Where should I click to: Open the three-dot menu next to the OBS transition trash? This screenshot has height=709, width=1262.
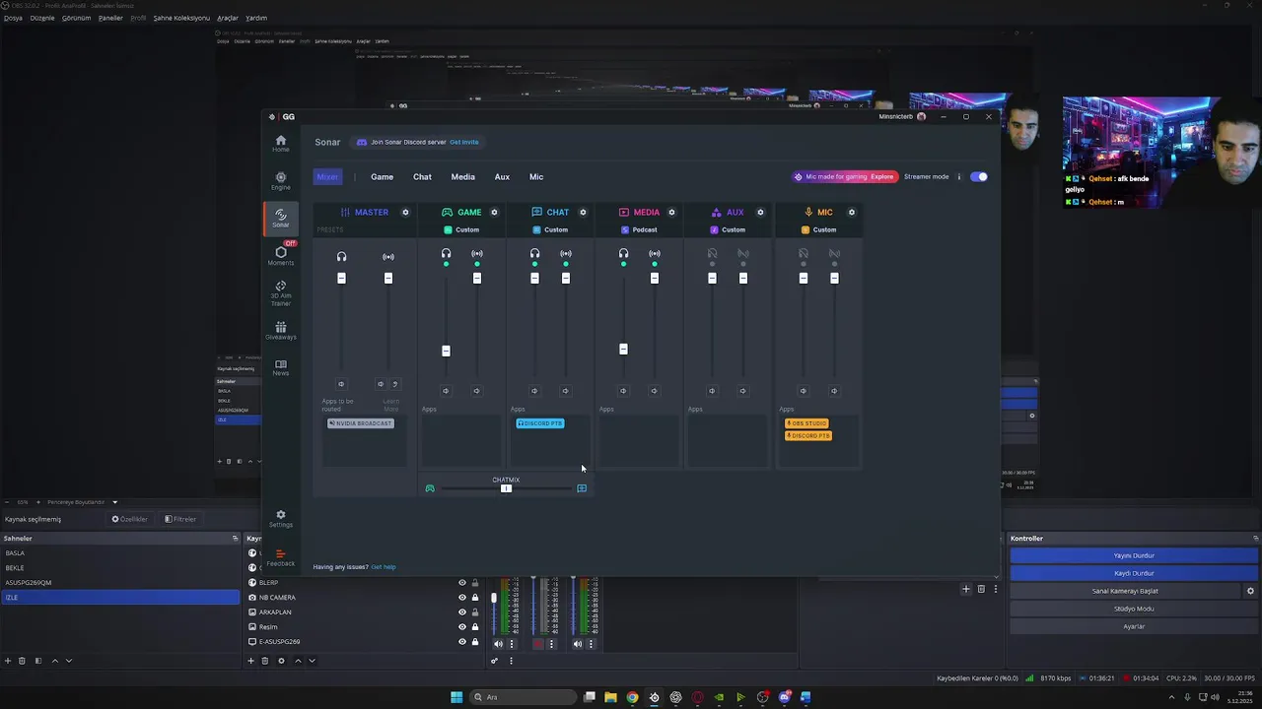[995, 589]
